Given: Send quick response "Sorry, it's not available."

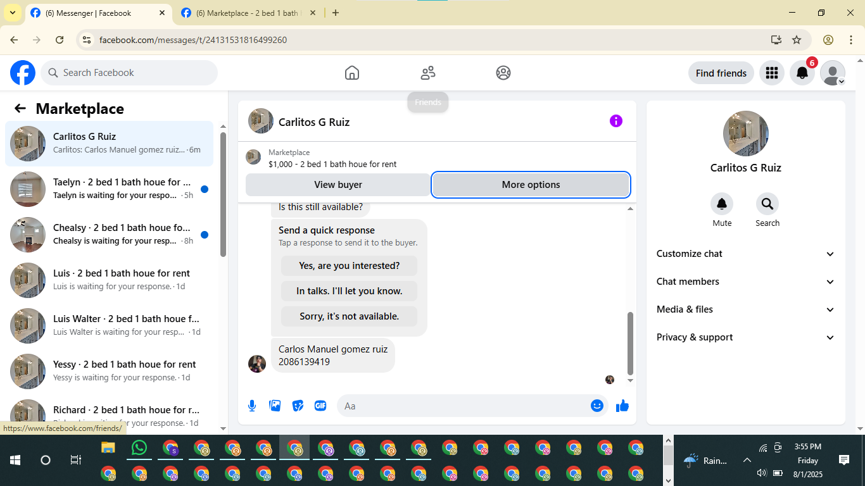Looking at the screenshot, I should coord(350,316).
